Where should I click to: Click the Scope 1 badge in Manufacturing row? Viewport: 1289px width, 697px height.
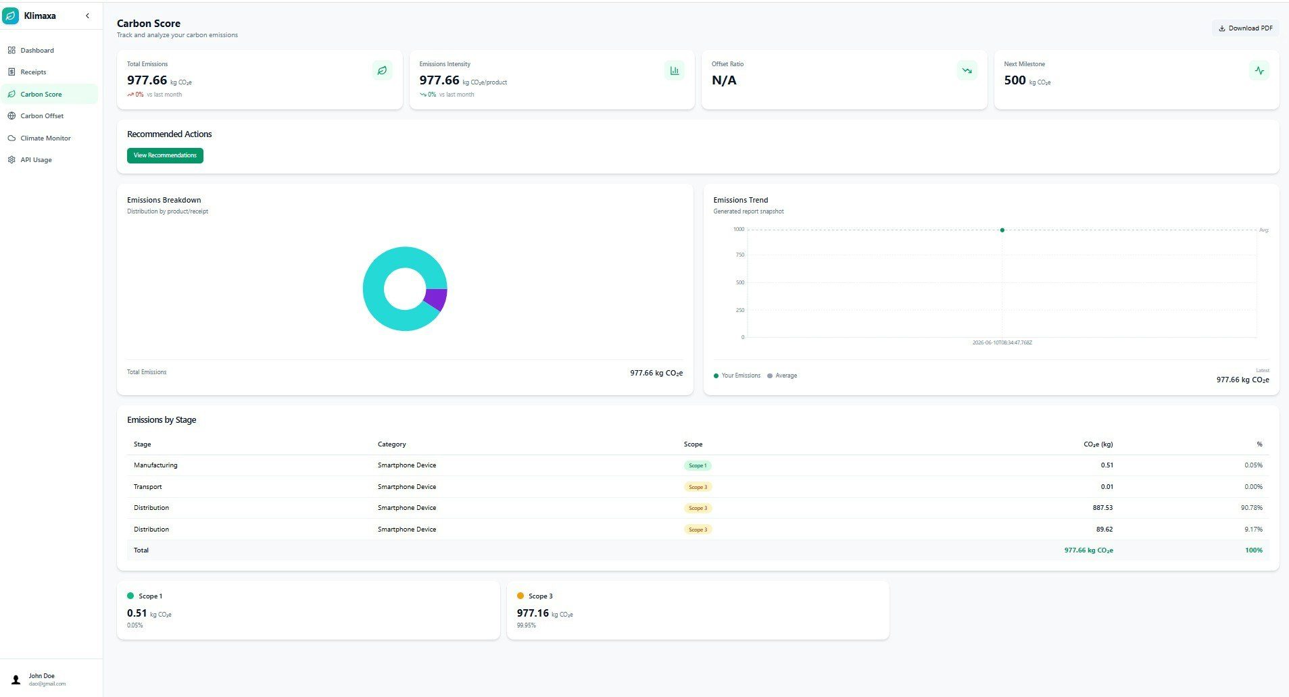(698, 465)
